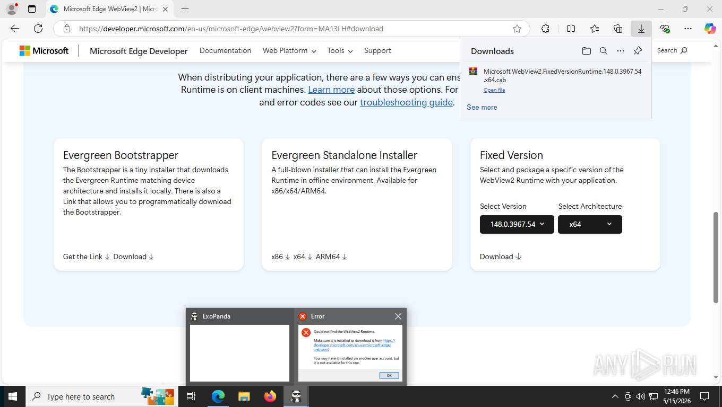The width and height of the screenshot is (722, 407).
Task: Expand Select Architecture x64 dropdown
Action: [590, 224]
